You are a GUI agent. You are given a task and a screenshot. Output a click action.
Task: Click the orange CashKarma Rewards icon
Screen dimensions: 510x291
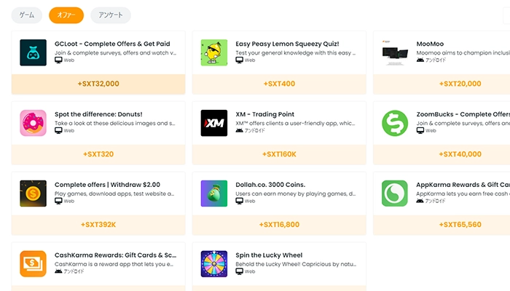click(x=34, y=264)
